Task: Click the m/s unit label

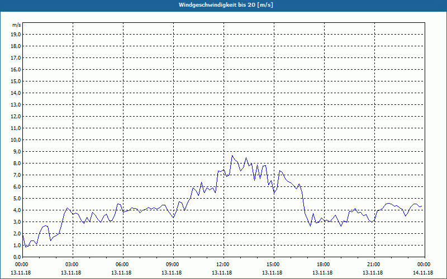Action: (17, 25)
